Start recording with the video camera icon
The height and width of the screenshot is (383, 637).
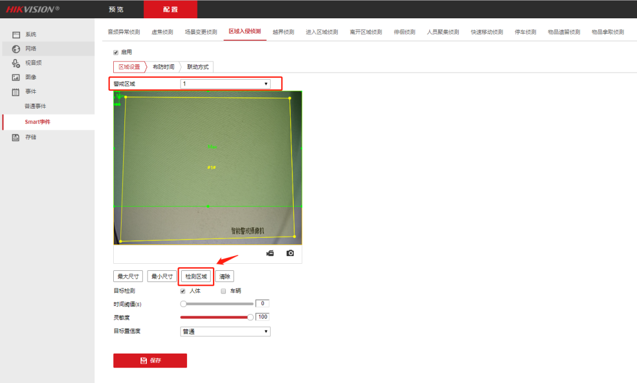pos(270,253)
